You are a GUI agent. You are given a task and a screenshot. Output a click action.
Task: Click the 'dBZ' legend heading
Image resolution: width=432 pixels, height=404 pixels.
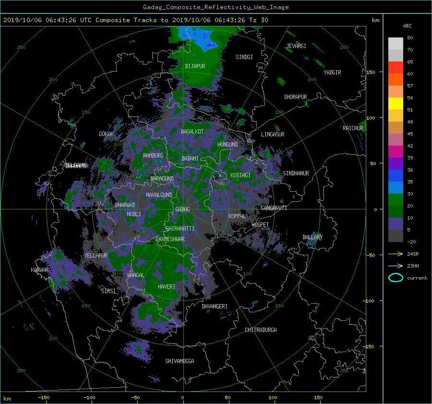pyautogui.click(x=407, y=26)
